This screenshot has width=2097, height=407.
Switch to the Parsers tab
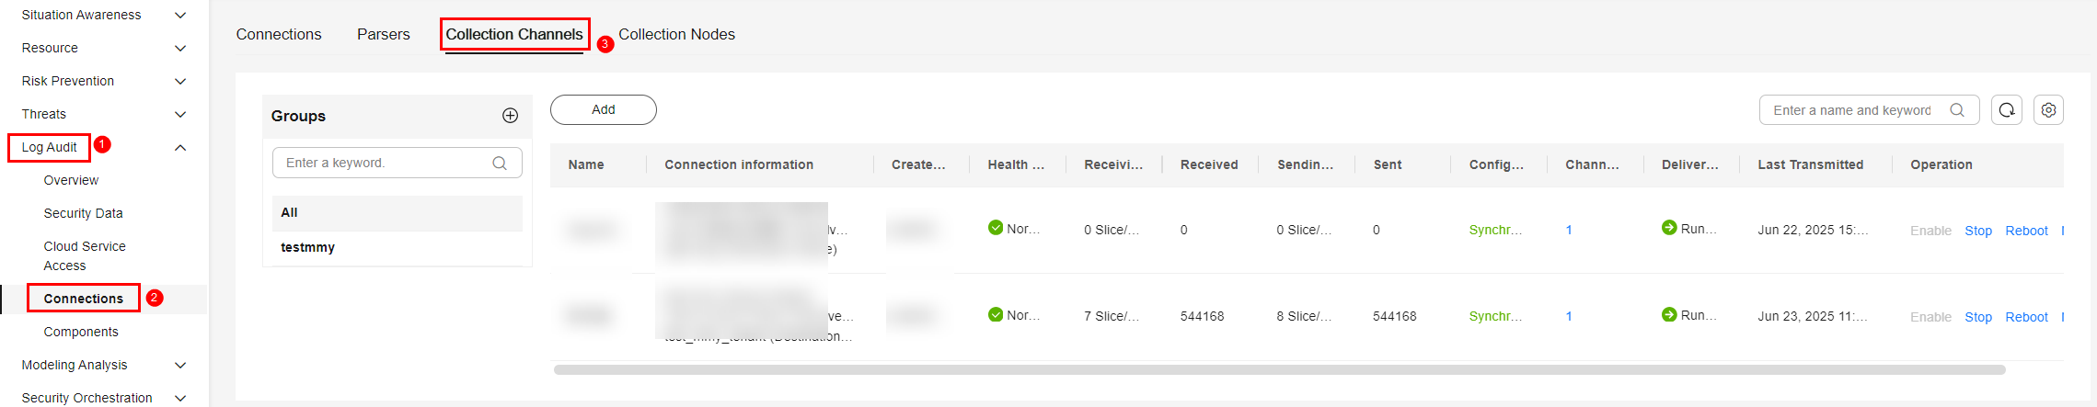coord(384,35)
